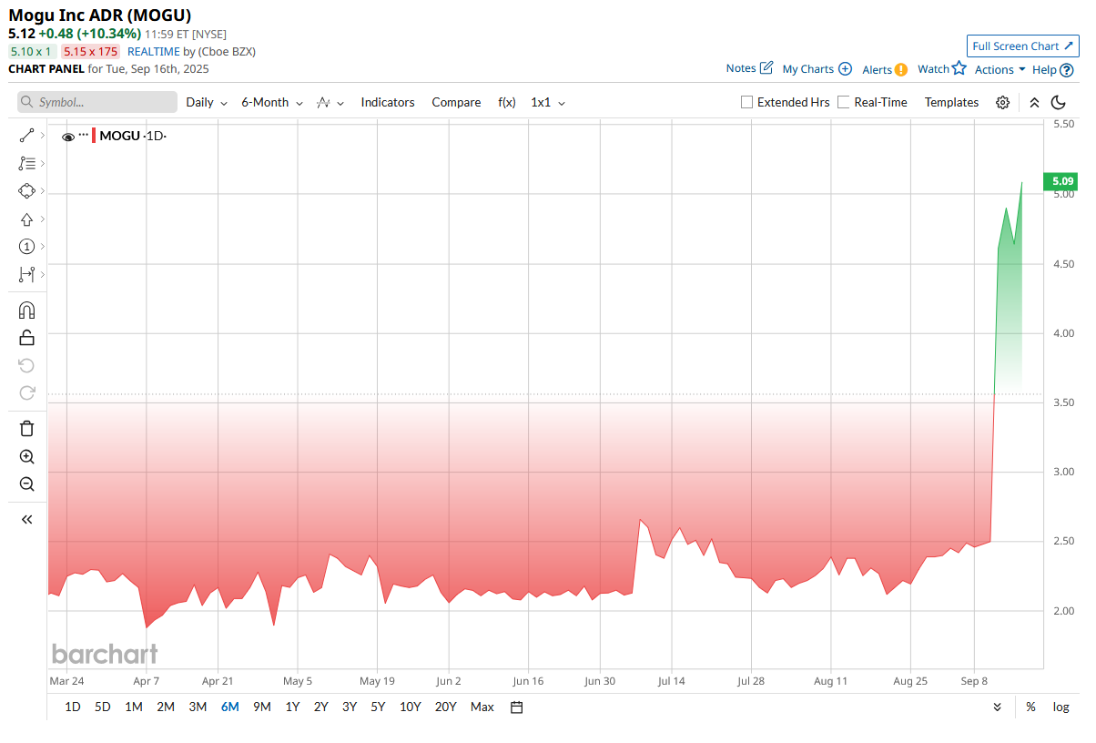The height and width of the screenshot is (743, 1096).
Task: Select the Max time range
Action: [482, 707]
